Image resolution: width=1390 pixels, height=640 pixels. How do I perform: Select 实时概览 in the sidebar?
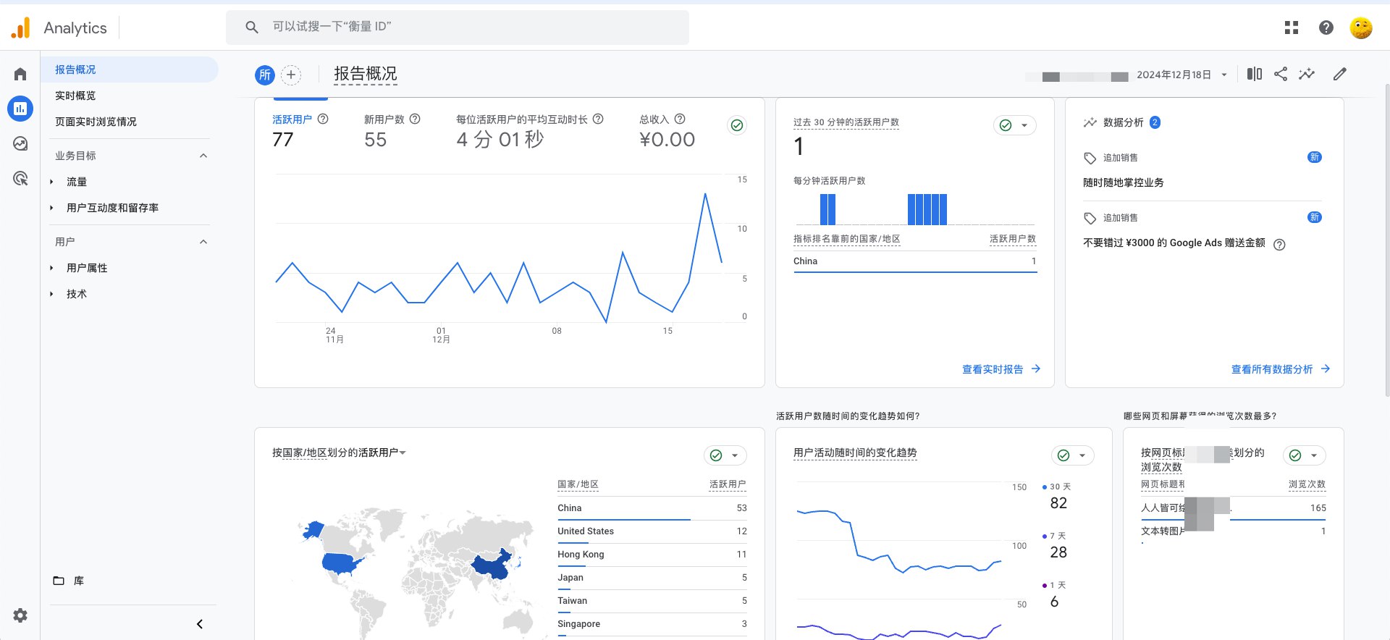pyautogui.click(x=75, y=96)
